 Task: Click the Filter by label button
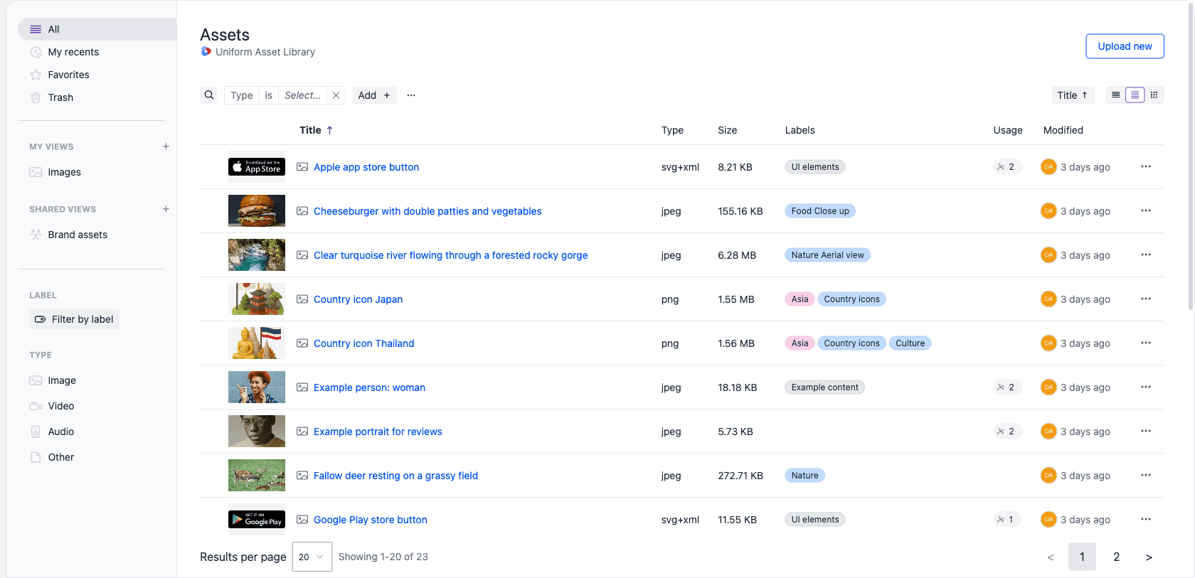pyautogui.click(x=74, y=319)
